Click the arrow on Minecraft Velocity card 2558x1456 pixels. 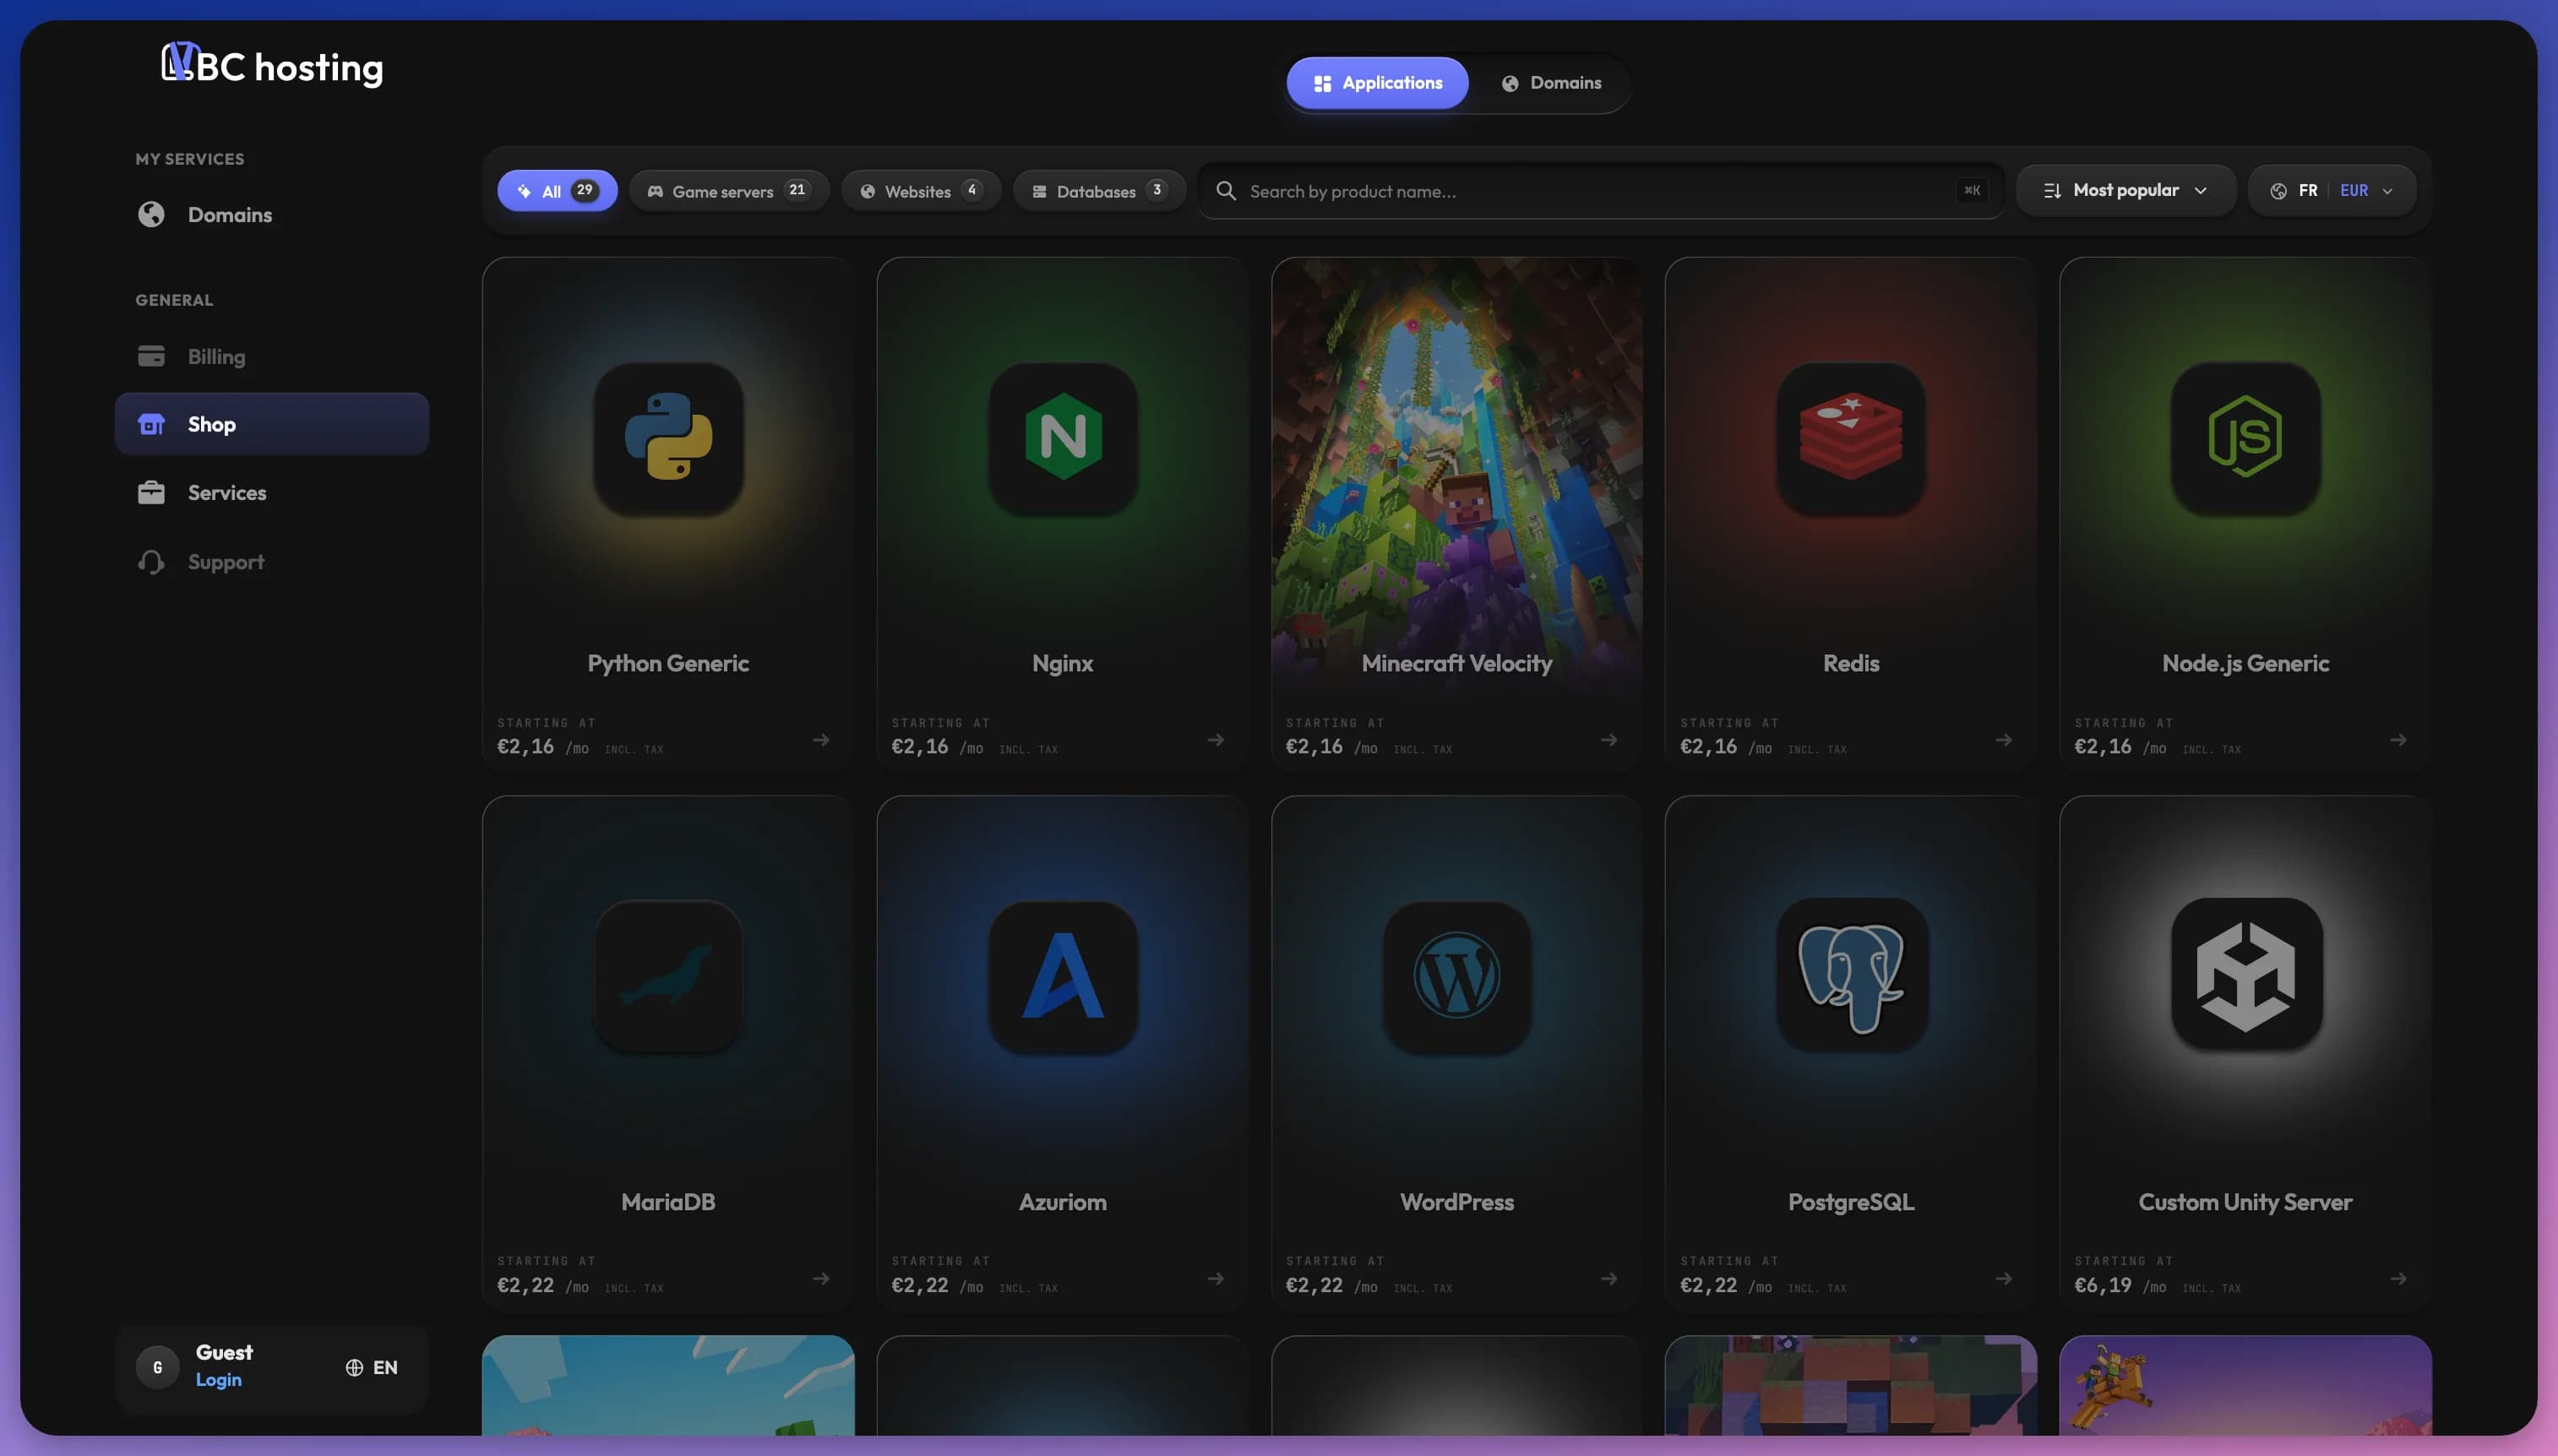tap(1609, 740)
